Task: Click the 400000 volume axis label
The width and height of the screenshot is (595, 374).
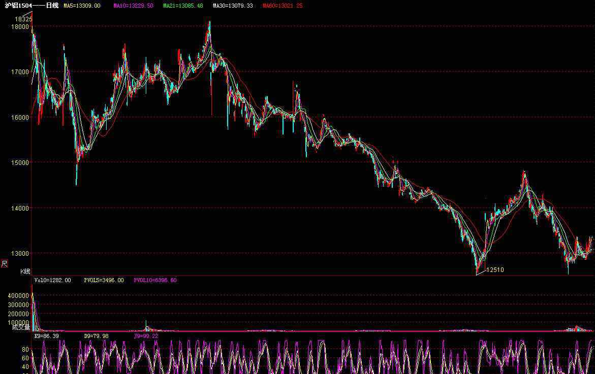Action: [18, 295]
